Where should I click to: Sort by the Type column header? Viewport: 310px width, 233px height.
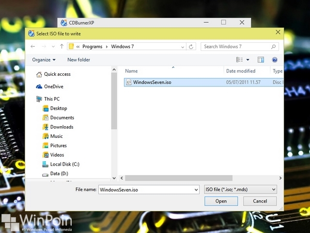[277, 71]
